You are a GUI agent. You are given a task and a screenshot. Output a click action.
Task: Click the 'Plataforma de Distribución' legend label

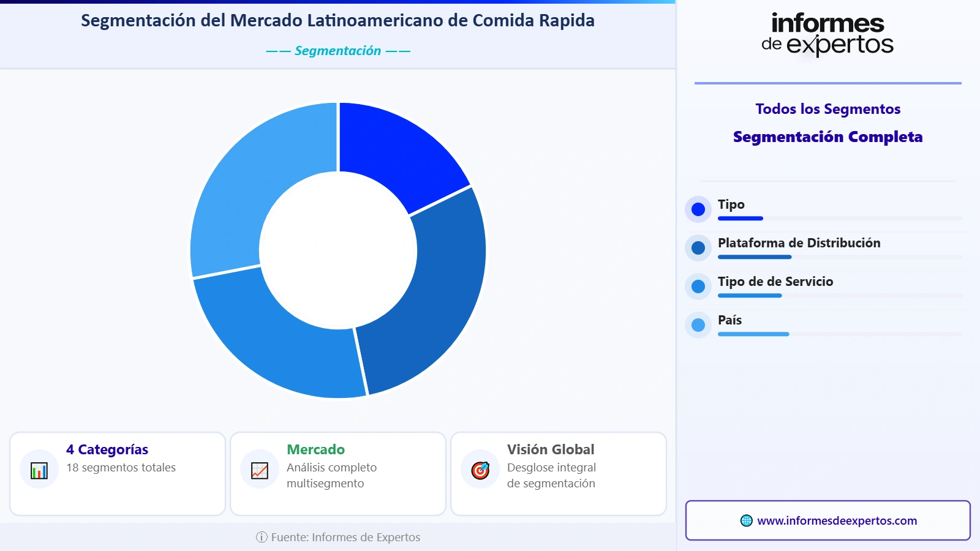point(799,243)
